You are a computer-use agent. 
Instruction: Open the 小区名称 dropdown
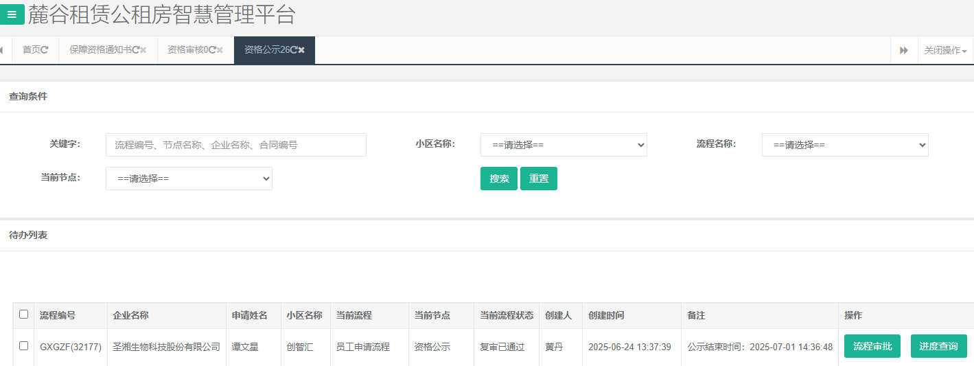point(563,145)
